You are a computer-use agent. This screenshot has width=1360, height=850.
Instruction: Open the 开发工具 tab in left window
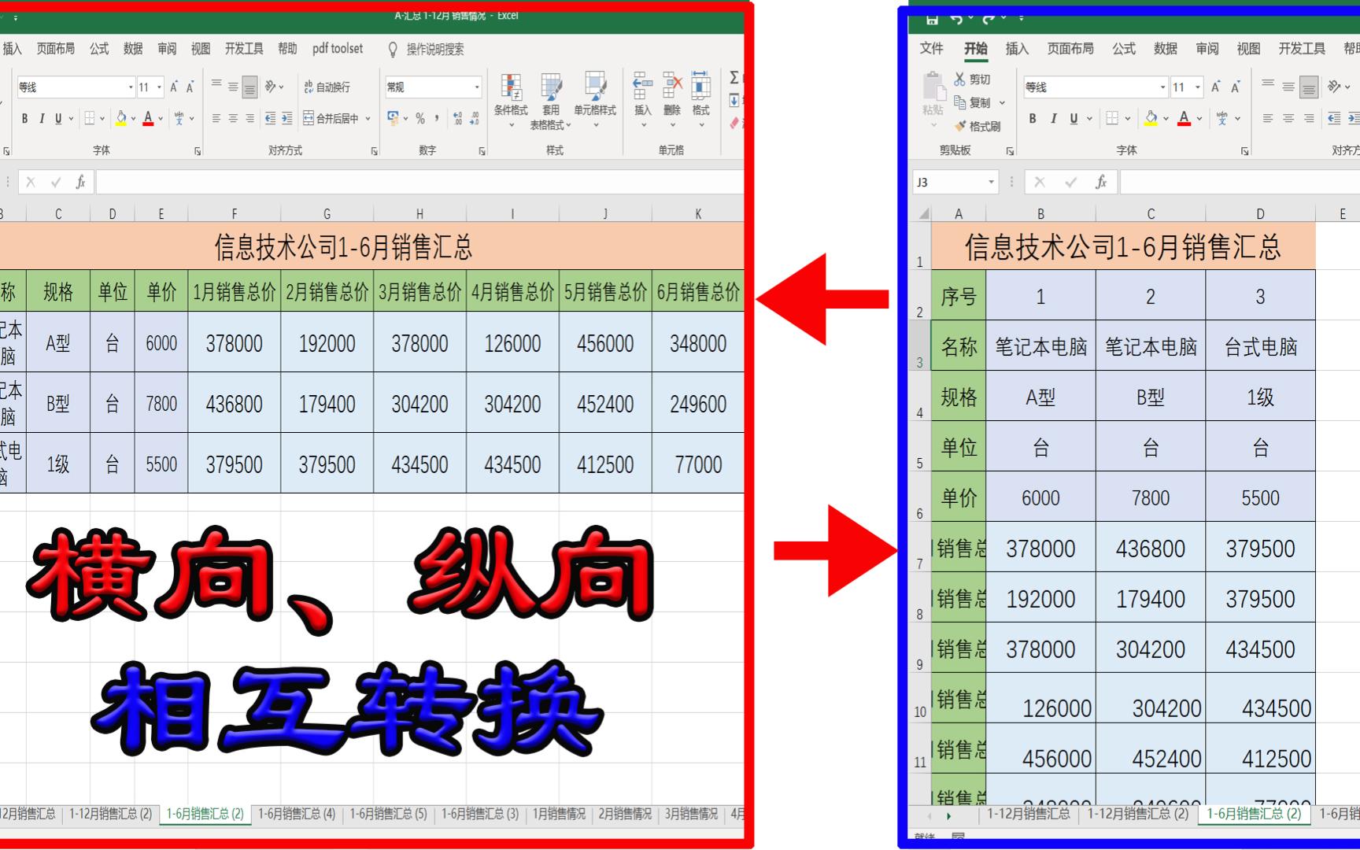pyautogui.click(x=244, y=49)
